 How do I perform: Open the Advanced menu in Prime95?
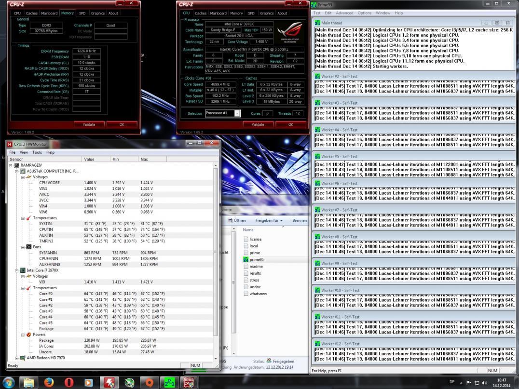click(344, 13)
